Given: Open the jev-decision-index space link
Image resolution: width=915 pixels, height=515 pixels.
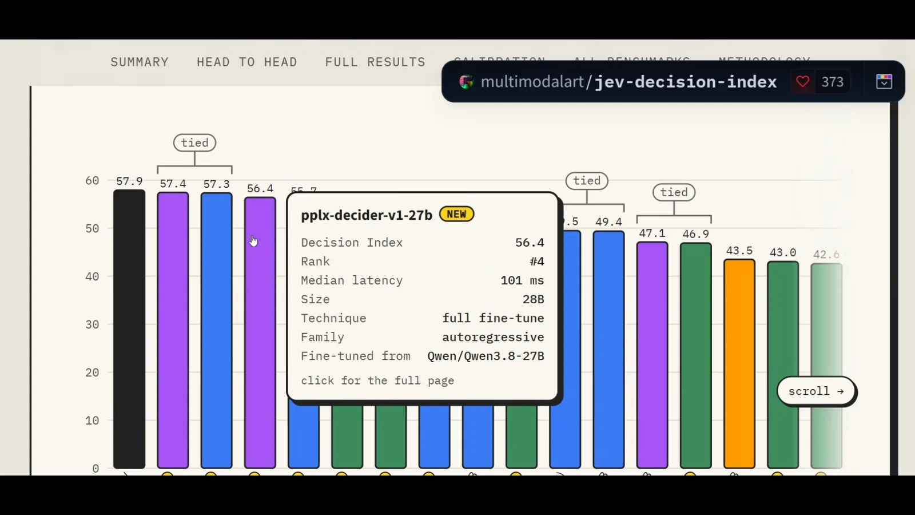Looking at the screenshot, I should point(686,82).
